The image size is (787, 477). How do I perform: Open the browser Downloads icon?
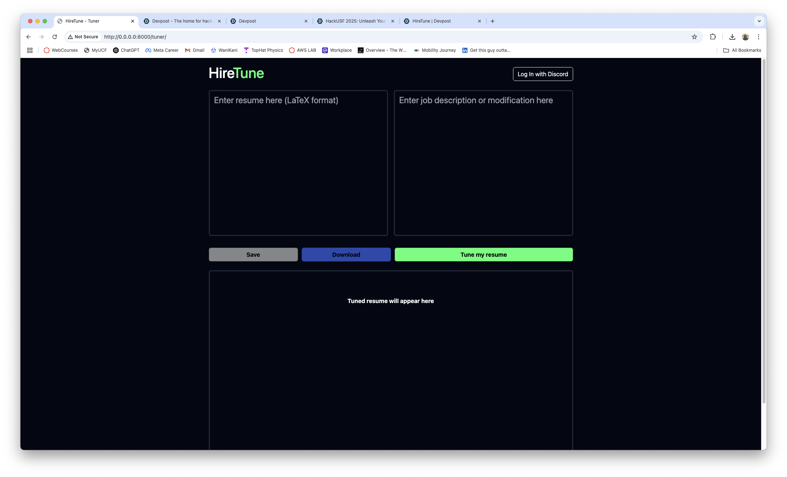click(x=732, y=37)
